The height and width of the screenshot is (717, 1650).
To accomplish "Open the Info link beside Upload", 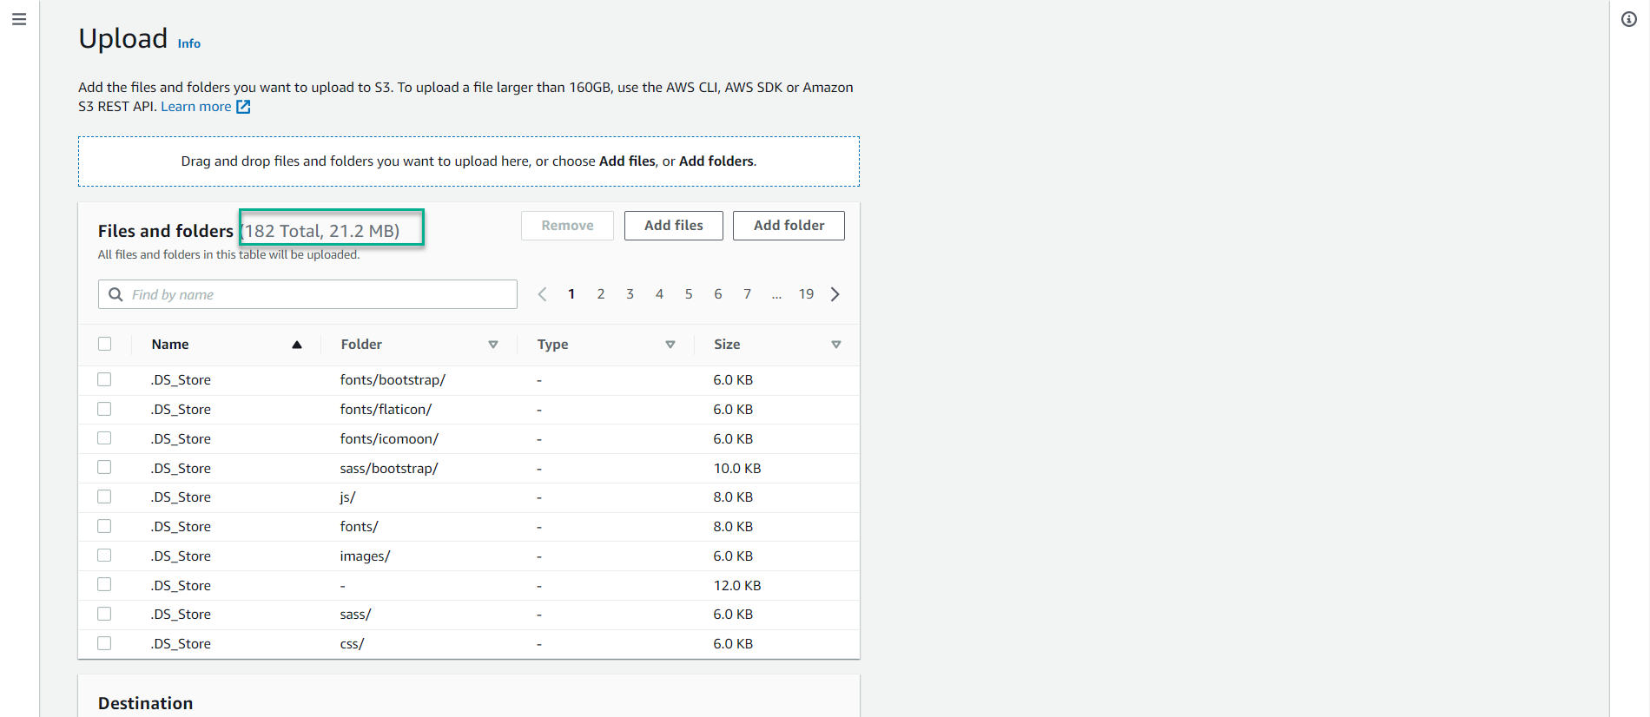I will (189, 43).
